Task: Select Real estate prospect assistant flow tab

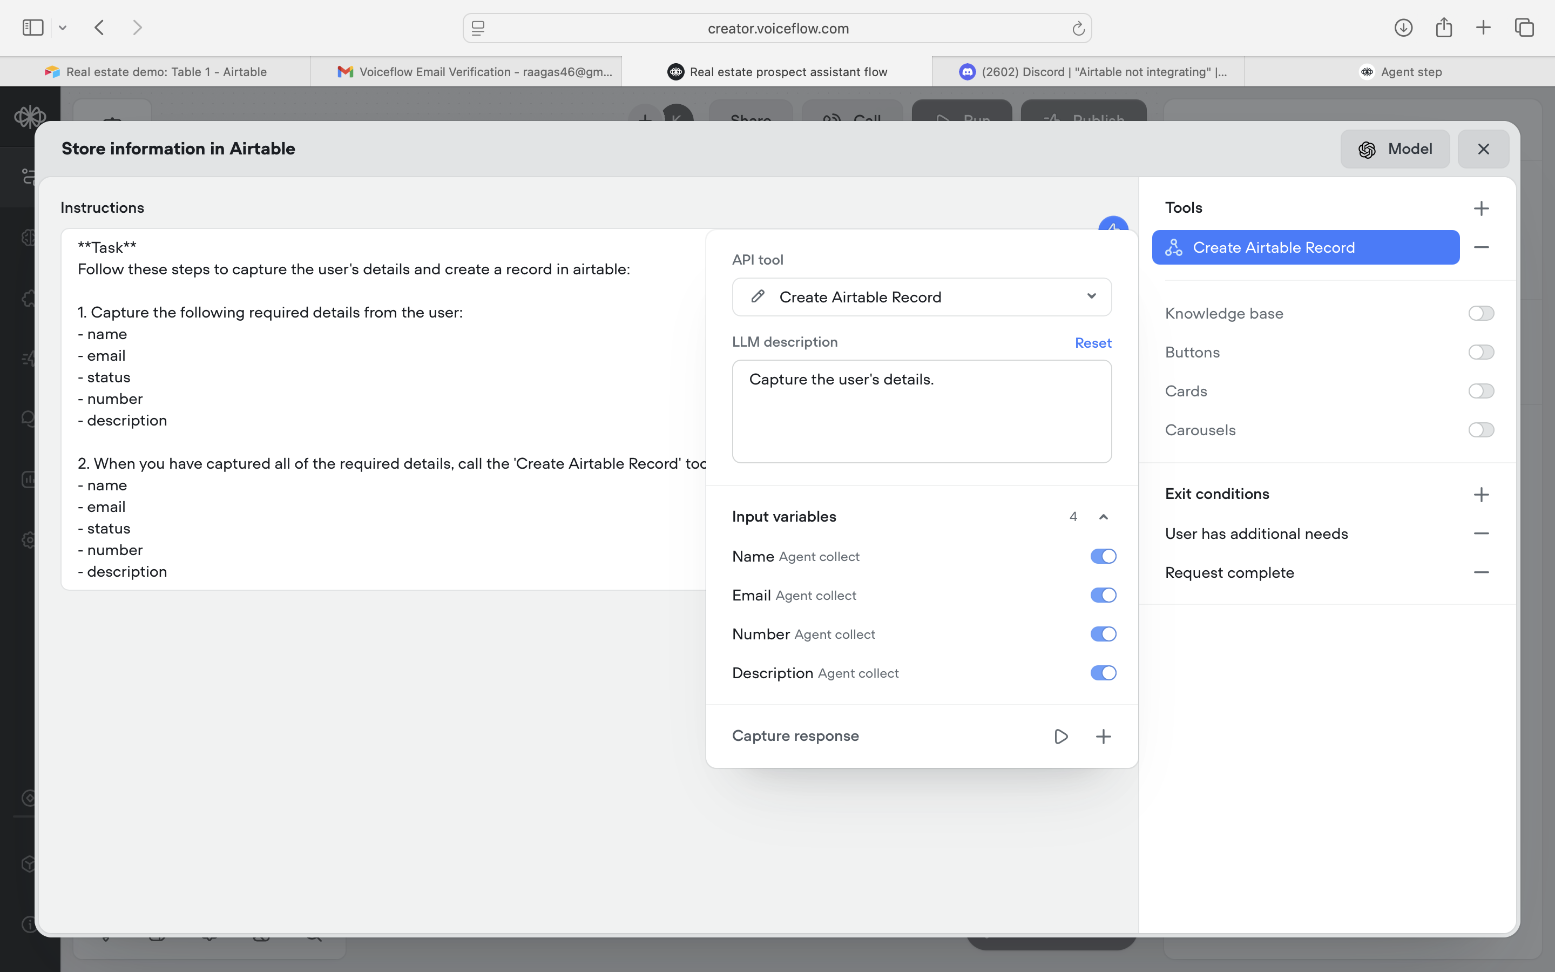Action: (777, 71)
